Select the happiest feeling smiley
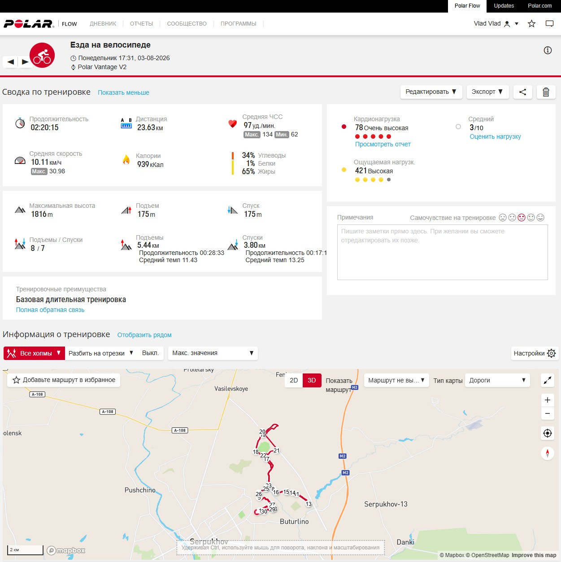This screenshot has width=561, height=562. tap(540, 218)
